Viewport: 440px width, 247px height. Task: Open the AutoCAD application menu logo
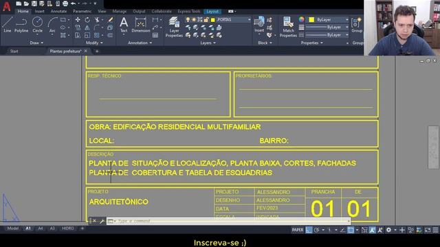(x=6, y=6)
